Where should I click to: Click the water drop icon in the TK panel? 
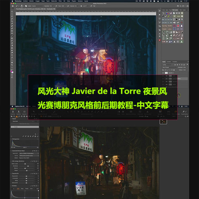(x=182, y=26)
